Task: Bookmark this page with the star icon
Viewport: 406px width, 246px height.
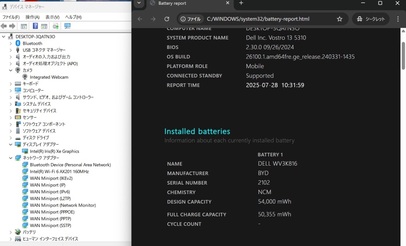Action: [x=339, y=19]
